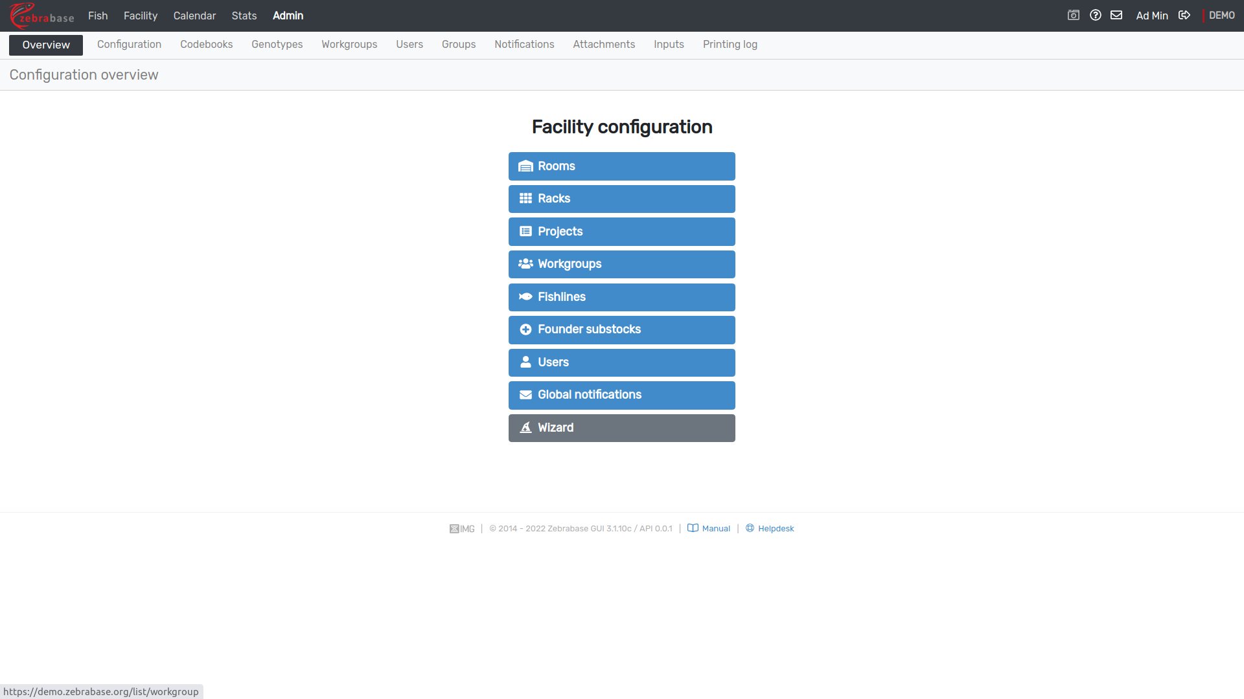Click the Zebrabase logo
Screen dimensions: 1244x699
tap(41, 16)
